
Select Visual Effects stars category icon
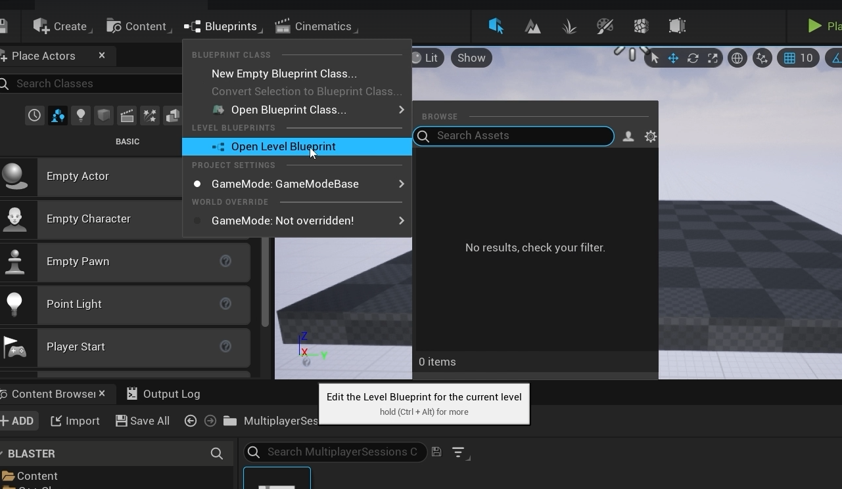[x=150, y=116]
